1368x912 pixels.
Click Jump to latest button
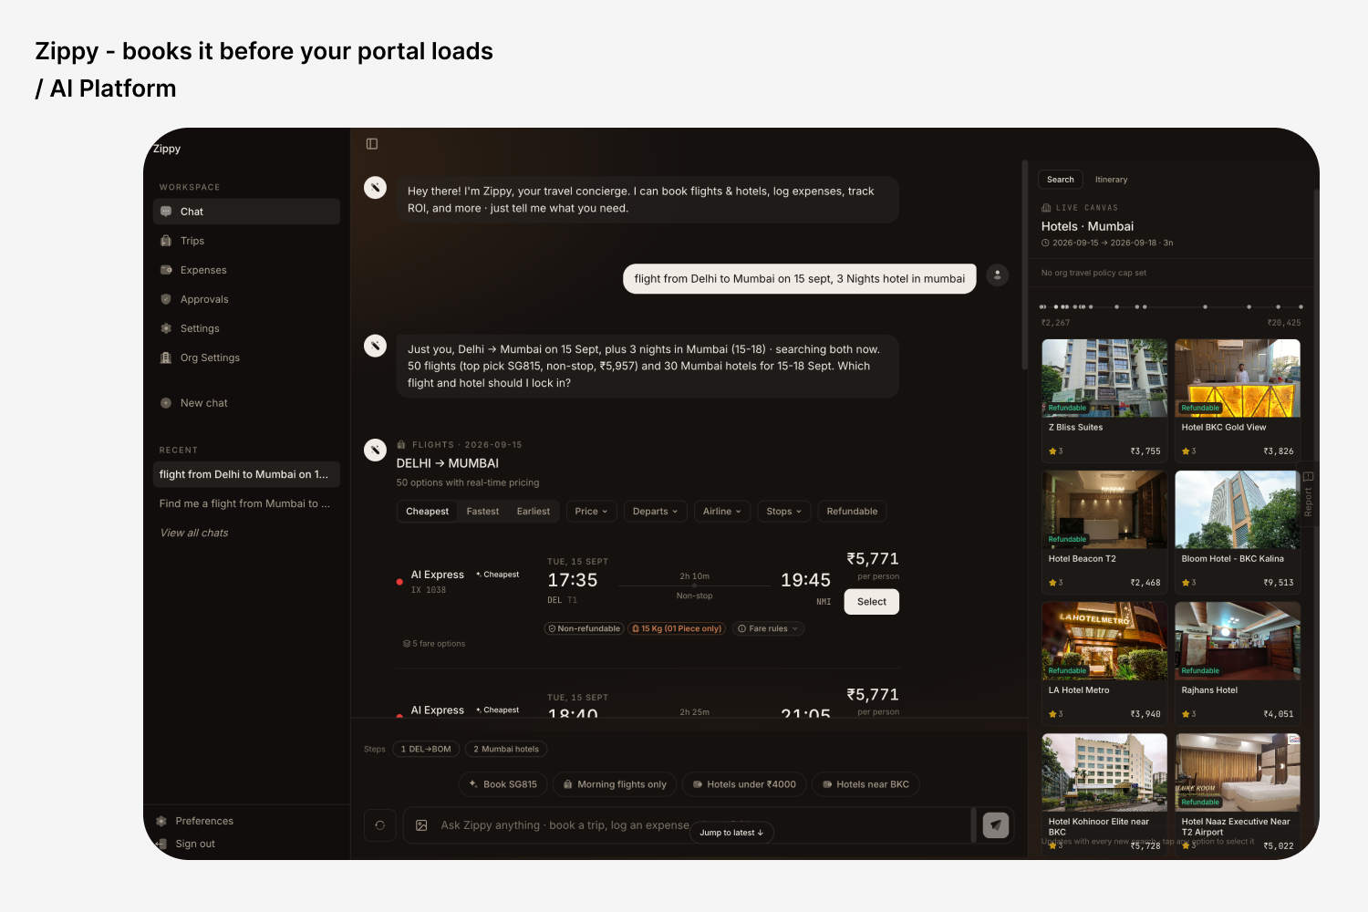[732, 833]
